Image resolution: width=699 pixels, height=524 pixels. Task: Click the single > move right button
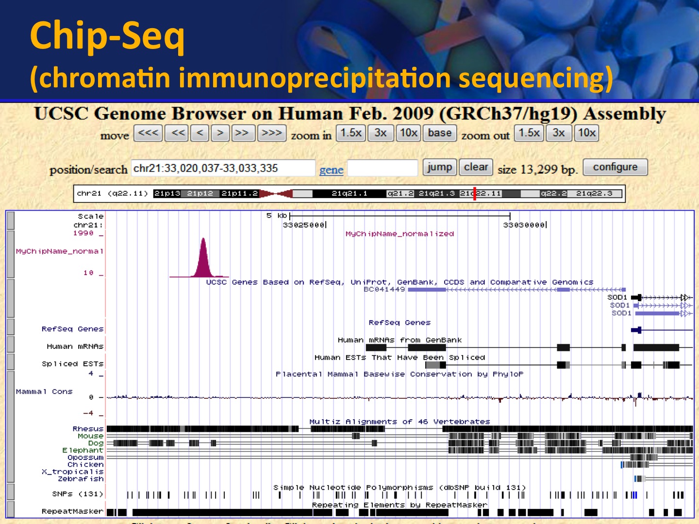point(220,133)
